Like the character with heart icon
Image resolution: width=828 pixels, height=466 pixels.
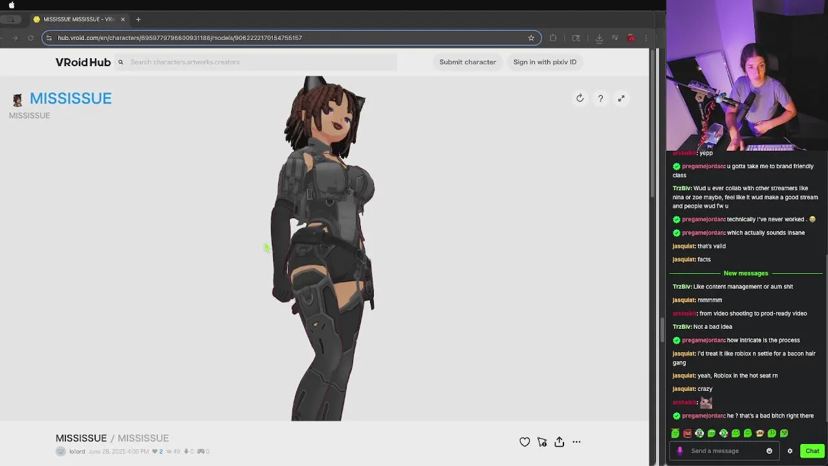(x=525, y=442)
